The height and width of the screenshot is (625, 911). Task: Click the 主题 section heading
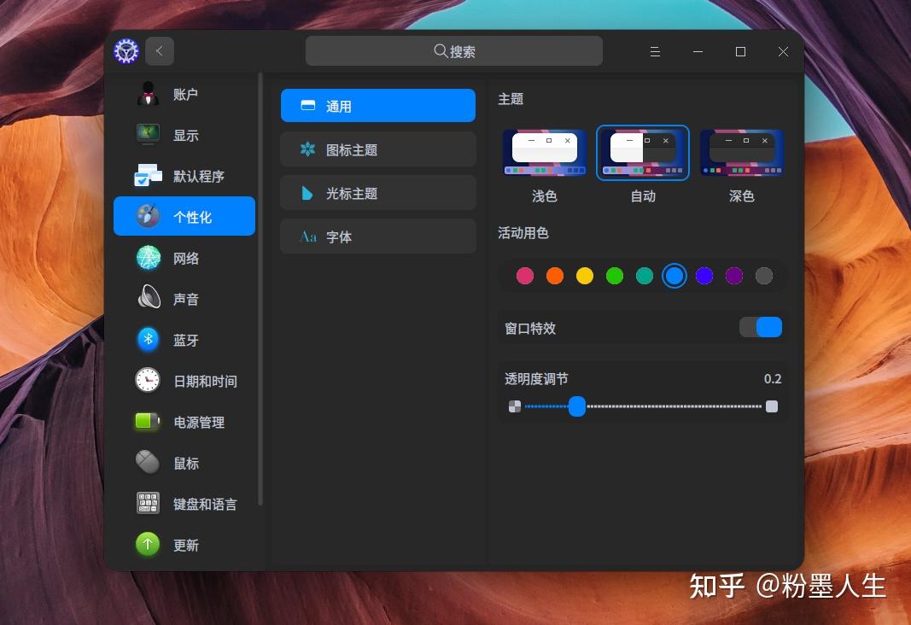[x=511, y=99]
